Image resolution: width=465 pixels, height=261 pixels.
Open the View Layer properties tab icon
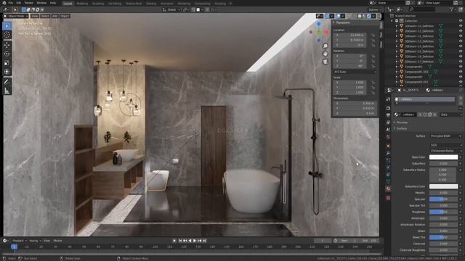pos(388,123)
